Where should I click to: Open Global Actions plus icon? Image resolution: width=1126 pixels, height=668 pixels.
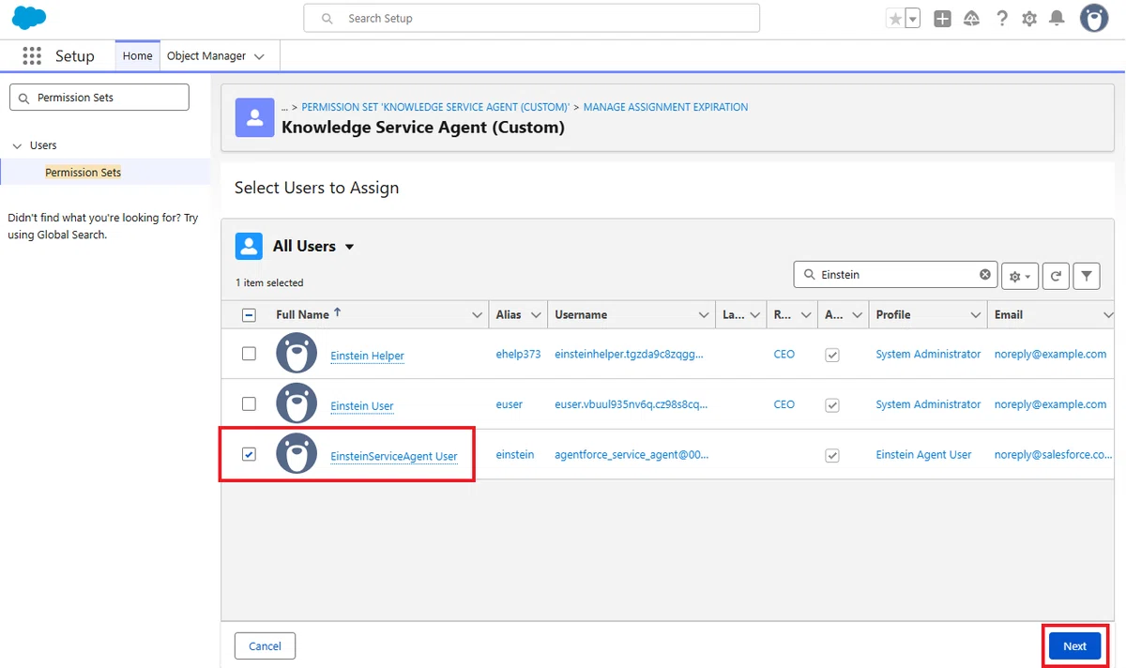943,19
